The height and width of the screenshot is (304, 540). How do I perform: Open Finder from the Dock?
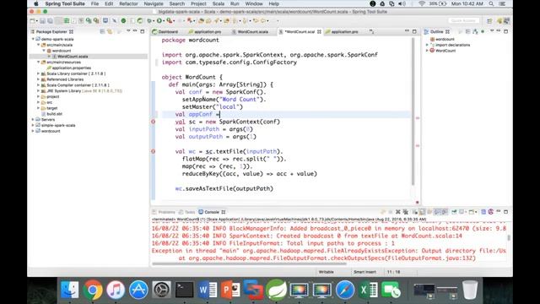(69, 290)
